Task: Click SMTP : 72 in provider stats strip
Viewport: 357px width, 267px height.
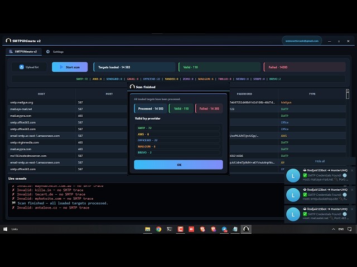Action: [82, 79]
